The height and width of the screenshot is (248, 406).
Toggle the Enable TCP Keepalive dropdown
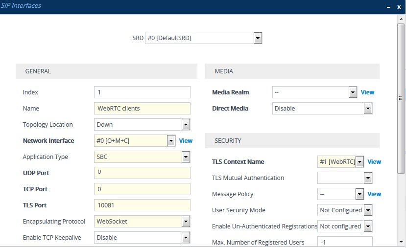point(186,238)
